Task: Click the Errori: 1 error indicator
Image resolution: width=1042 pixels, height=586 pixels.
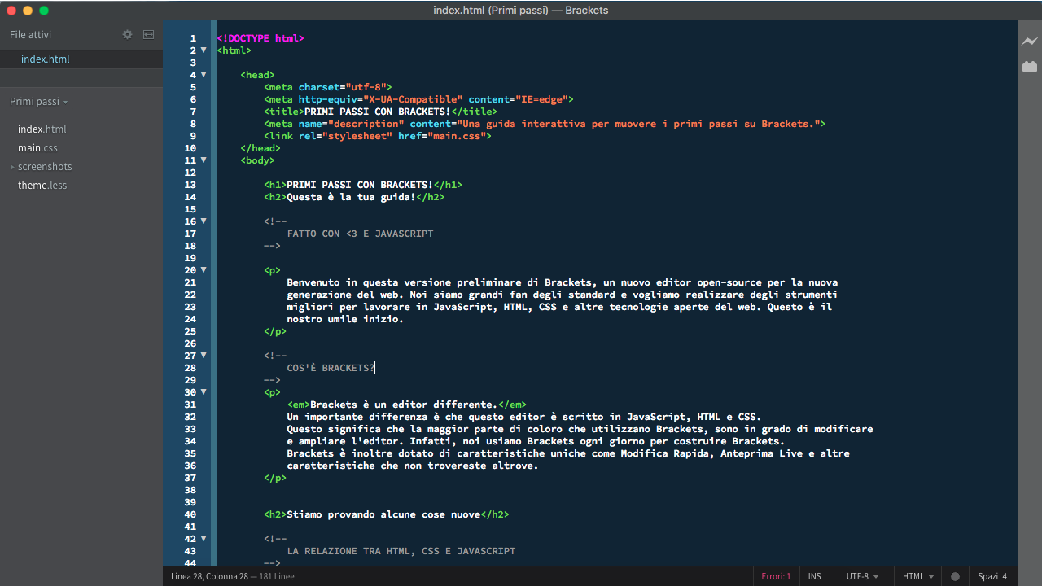Action: [x=776, y=576]
